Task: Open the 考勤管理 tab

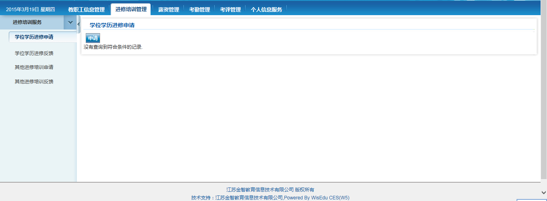Action: [x=199, y=10]
